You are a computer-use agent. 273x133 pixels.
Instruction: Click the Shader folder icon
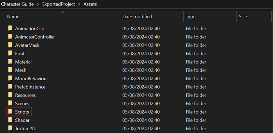pos(10,120)
